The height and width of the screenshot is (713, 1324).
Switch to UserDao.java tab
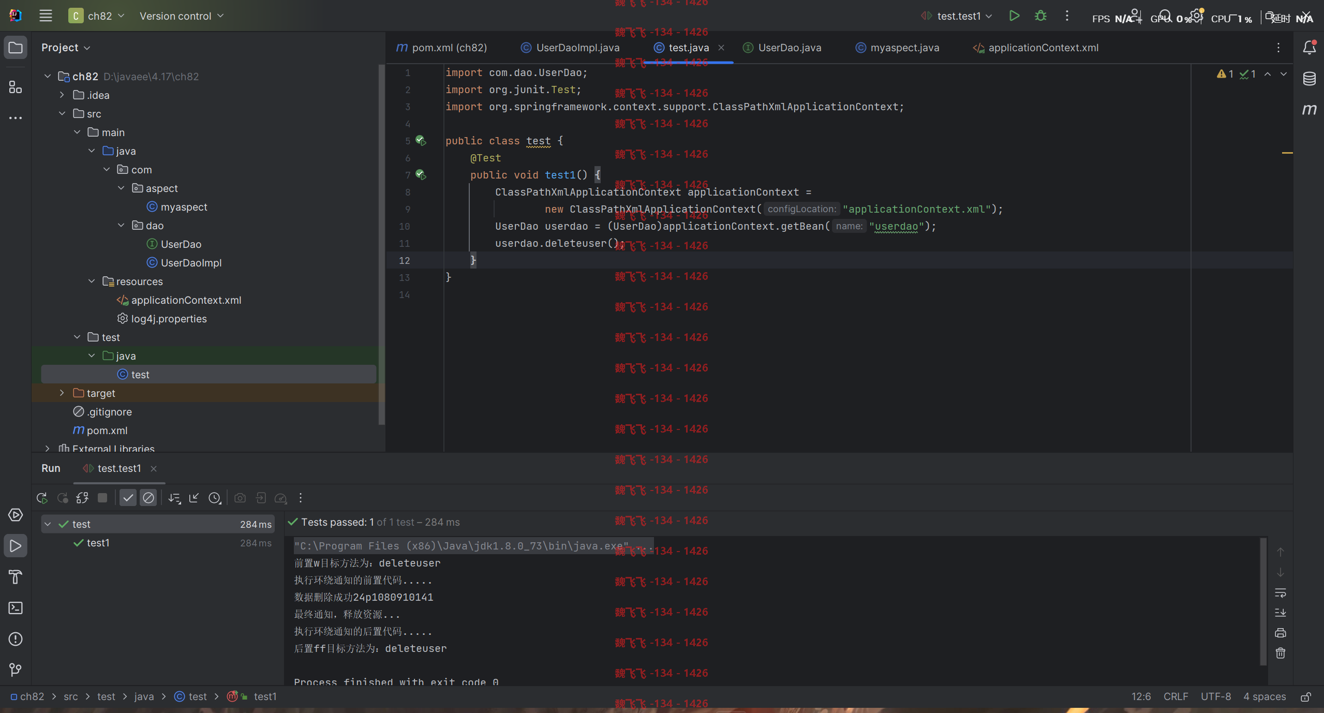pos(782,48)
